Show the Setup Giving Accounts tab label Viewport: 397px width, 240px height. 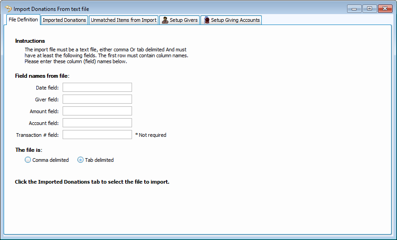click(235, 20)
